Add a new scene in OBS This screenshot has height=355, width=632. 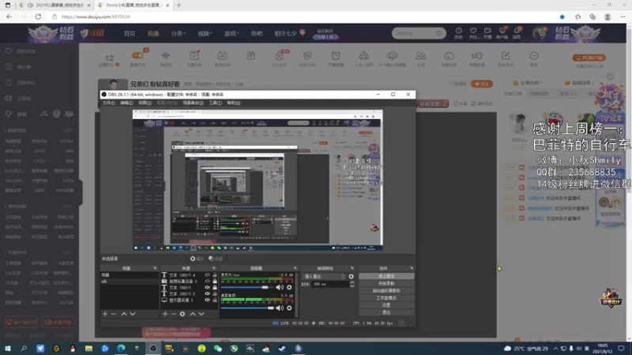(x=105, y=314)
